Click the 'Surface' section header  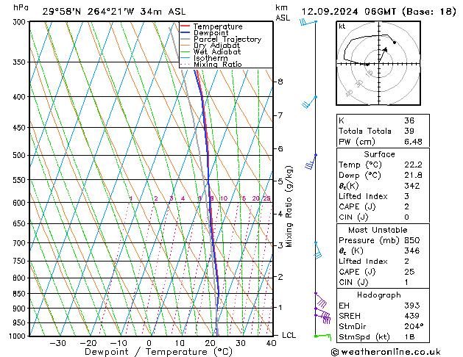click(x=379, y=154)
